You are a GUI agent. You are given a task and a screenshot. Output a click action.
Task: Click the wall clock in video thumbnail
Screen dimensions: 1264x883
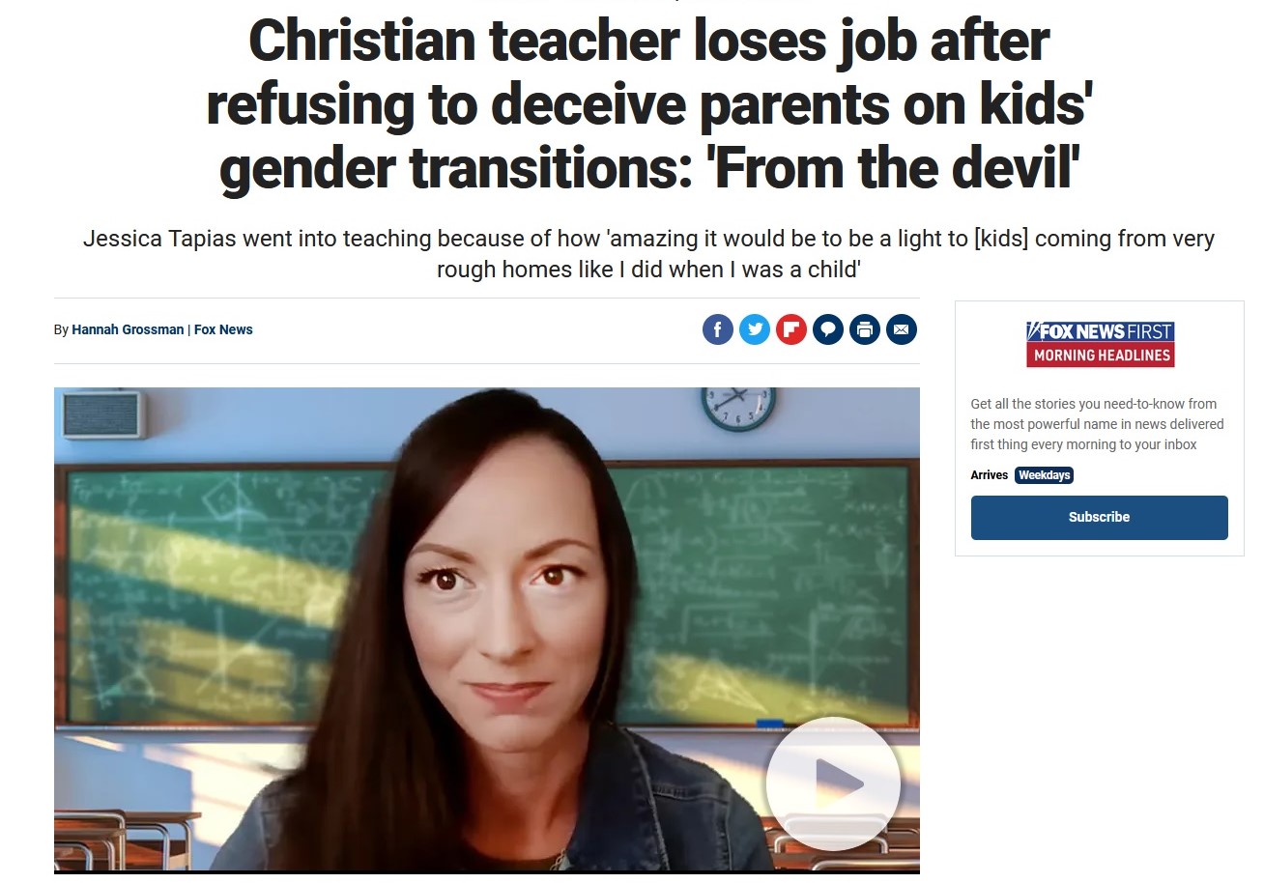[x=738, y=407]
